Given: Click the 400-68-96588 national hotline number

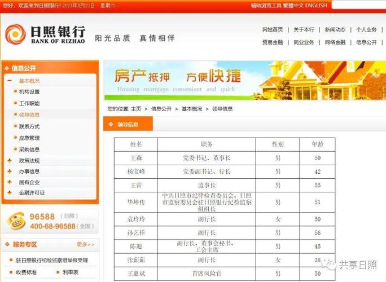Looking at the screenshot, I should coord(52,226).
